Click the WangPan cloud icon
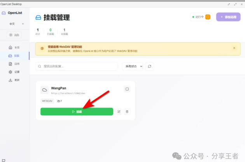This screenshot has width=245, height=162. coord(44,90)
